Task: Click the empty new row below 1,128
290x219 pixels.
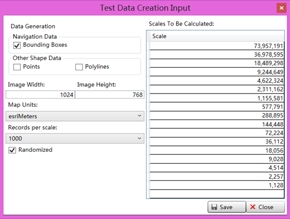Action: [217, 194]
